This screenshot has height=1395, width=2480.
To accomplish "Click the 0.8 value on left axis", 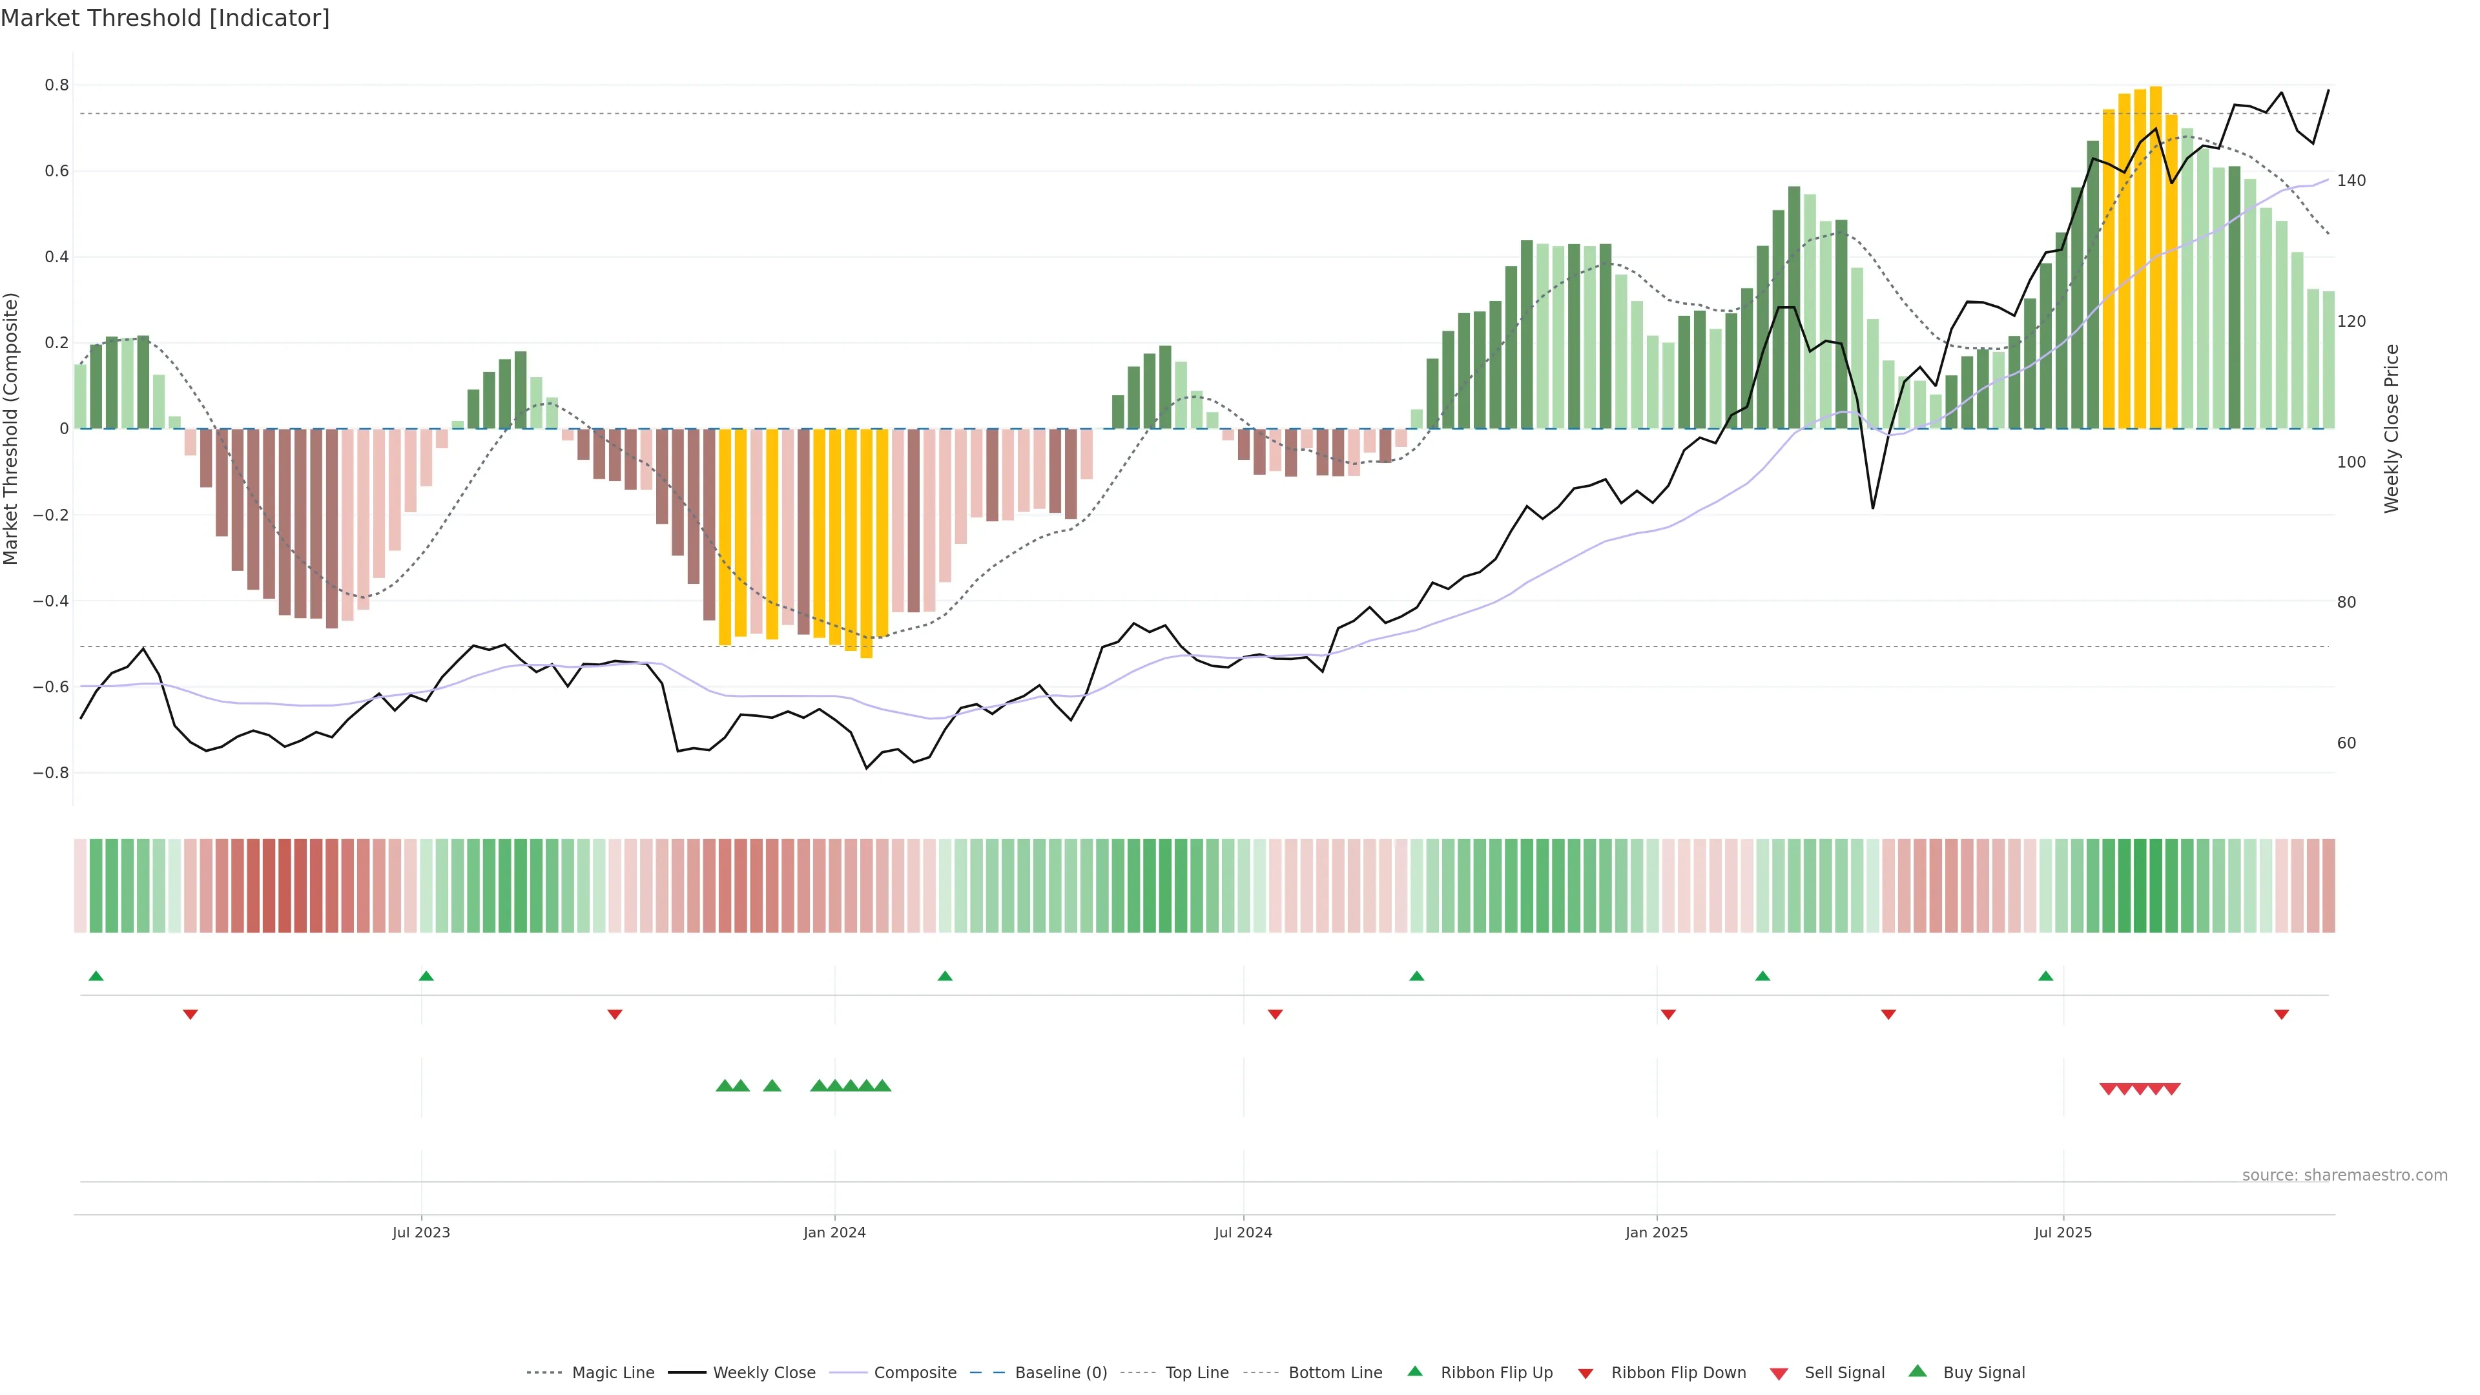I will pyautogui.click(x=57, y=85).
